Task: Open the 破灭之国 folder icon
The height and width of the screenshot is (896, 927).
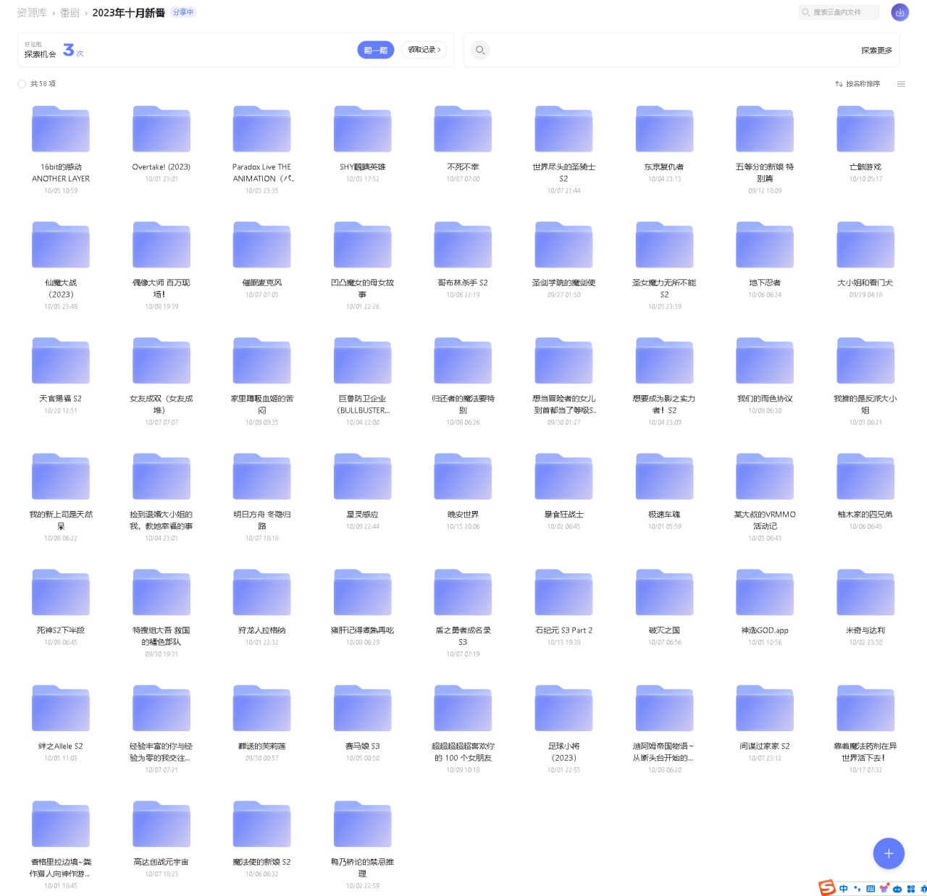Action: 664,592
